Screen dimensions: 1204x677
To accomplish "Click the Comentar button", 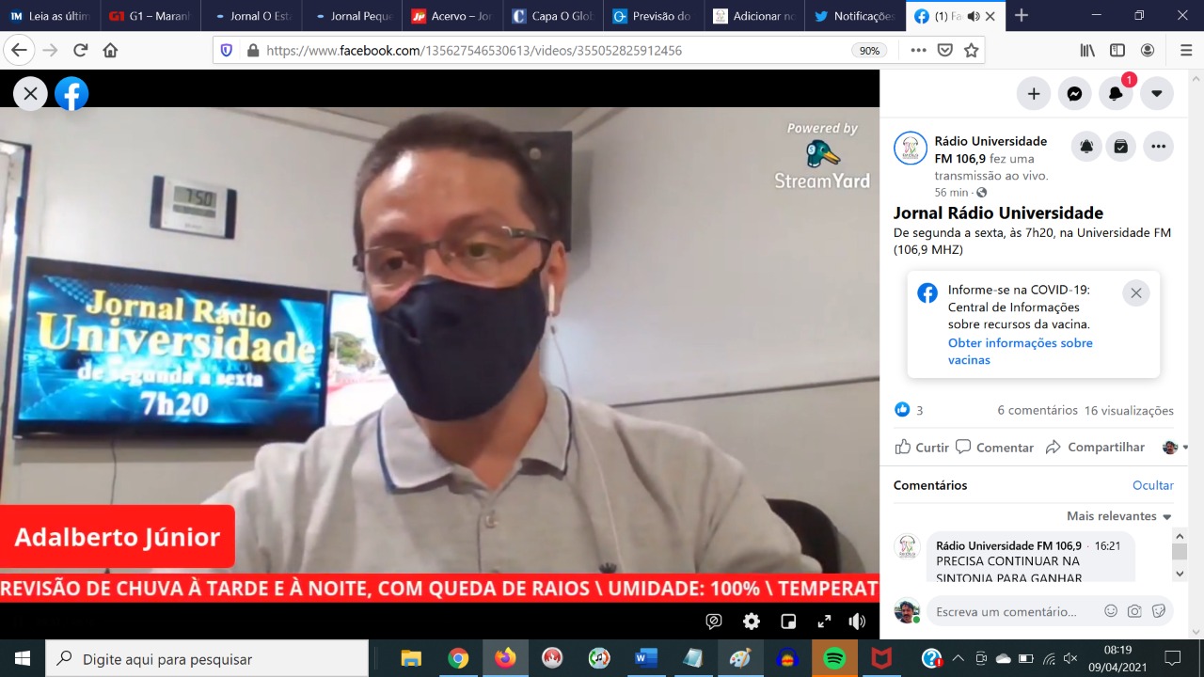I will click(994, 448).
